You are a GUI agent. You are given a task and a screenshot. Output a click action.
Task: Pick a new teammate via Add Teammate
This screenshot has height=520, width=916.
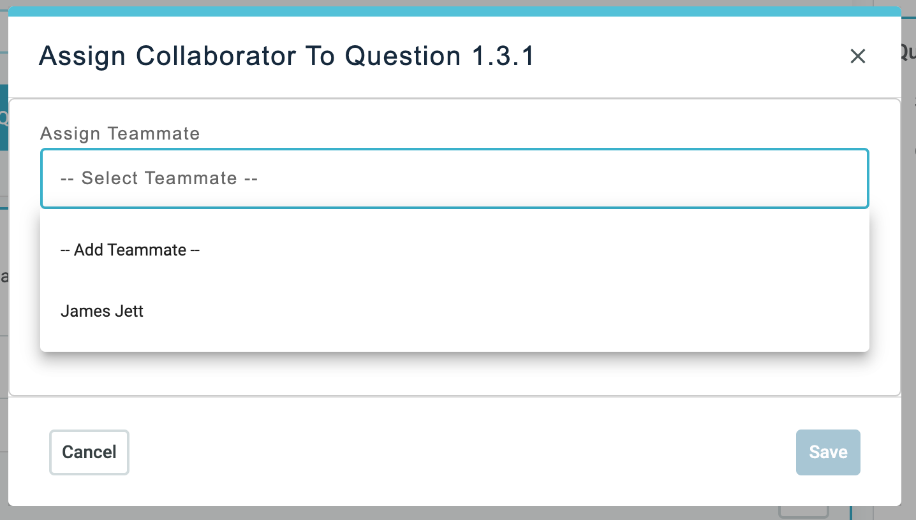click(x=130, y=250)
